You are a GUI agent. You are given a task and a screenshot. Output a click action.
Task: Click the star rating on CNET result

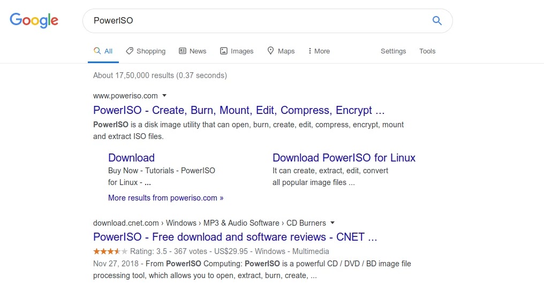tap(110, 251)
